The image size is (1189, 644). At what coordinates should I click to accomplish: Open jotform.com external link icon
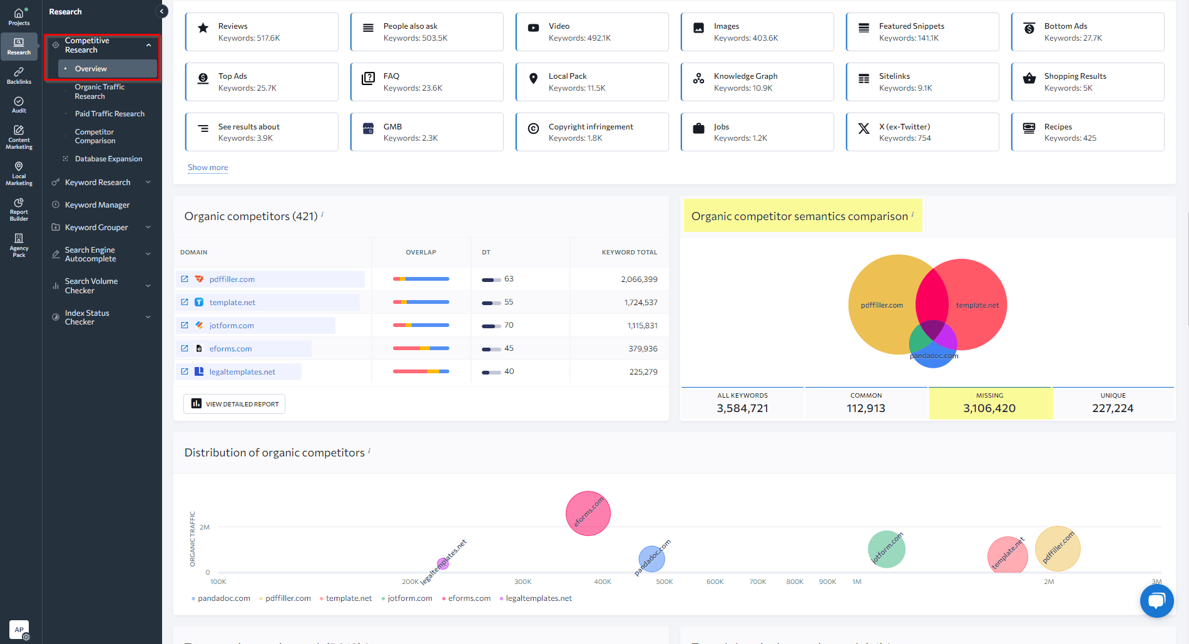click(x=185, y=325)
